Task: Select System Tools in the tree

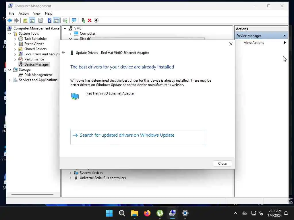Action: [x=29, y=34]
